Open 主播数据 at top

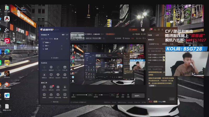coord(133,30)
